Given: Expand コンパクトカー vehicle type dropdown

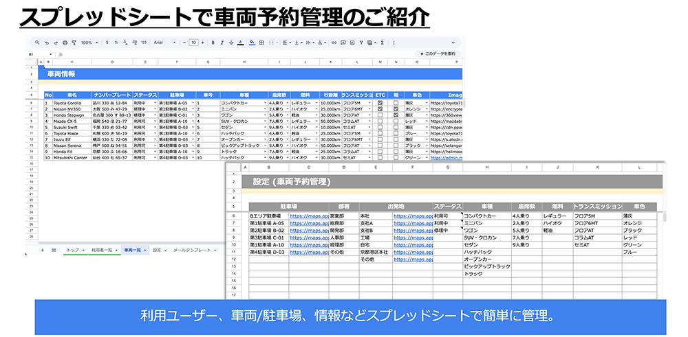Looking at the screenshot, I should coord(264,103).
